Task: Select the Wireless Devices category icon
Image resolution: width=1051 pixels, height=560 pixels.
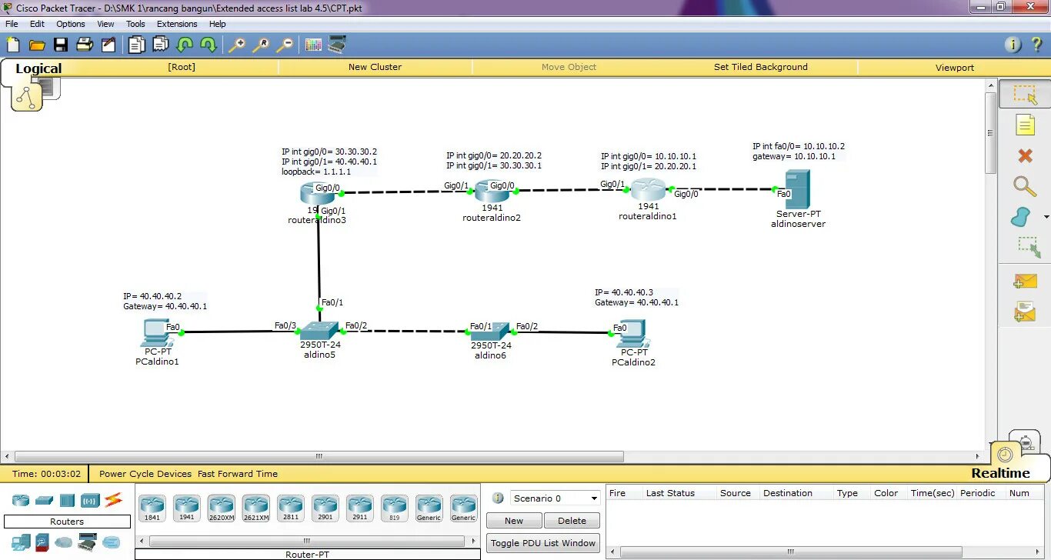Action: point(90,501)
